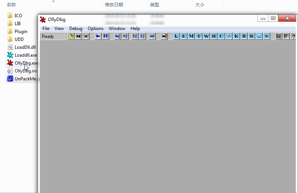Click the Step into toolbar icon

(118, 36)
